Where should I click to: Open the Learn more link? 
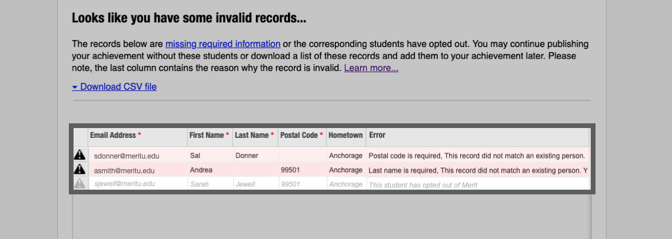[x=371, y=68]
